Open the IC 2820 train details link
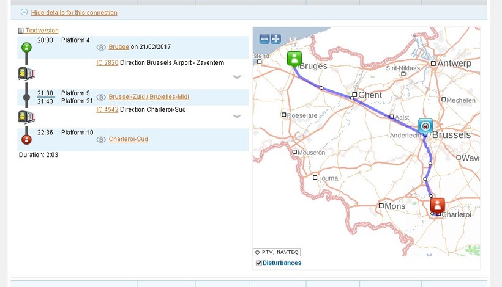The width and height of the screenshot is (502, 287). [107, 63]
